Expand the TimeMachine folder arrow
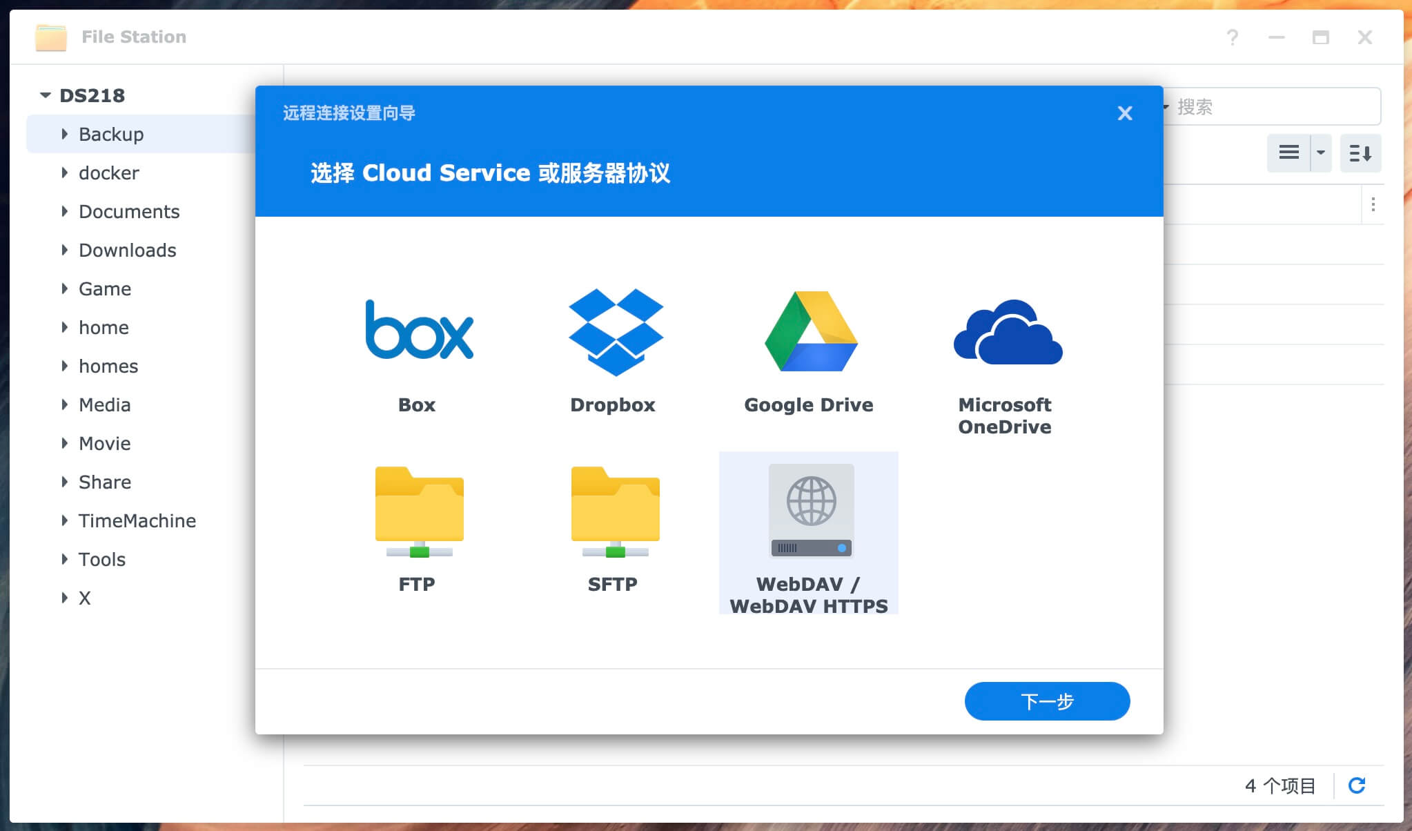The image size is (1412, 831). point(65,520)
